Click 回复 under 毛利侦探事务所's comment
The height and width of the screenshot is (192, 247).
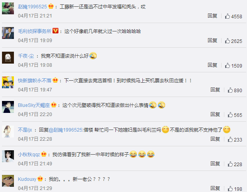(212, 41)
